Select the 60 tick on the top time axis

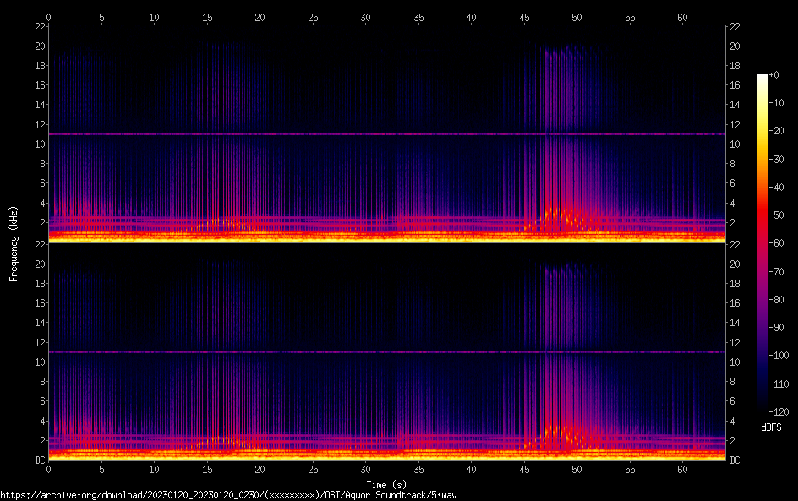pos(682,17)
